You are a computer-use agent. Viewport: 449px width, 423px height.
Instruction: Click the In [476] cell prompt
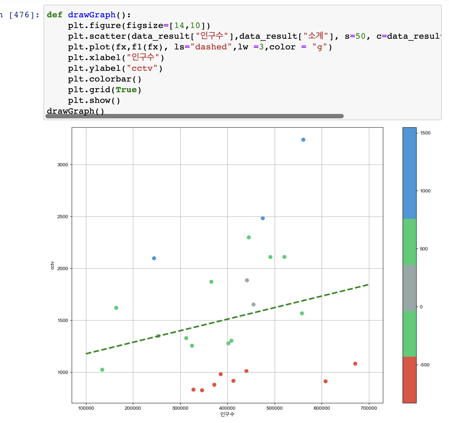(20, 15)
